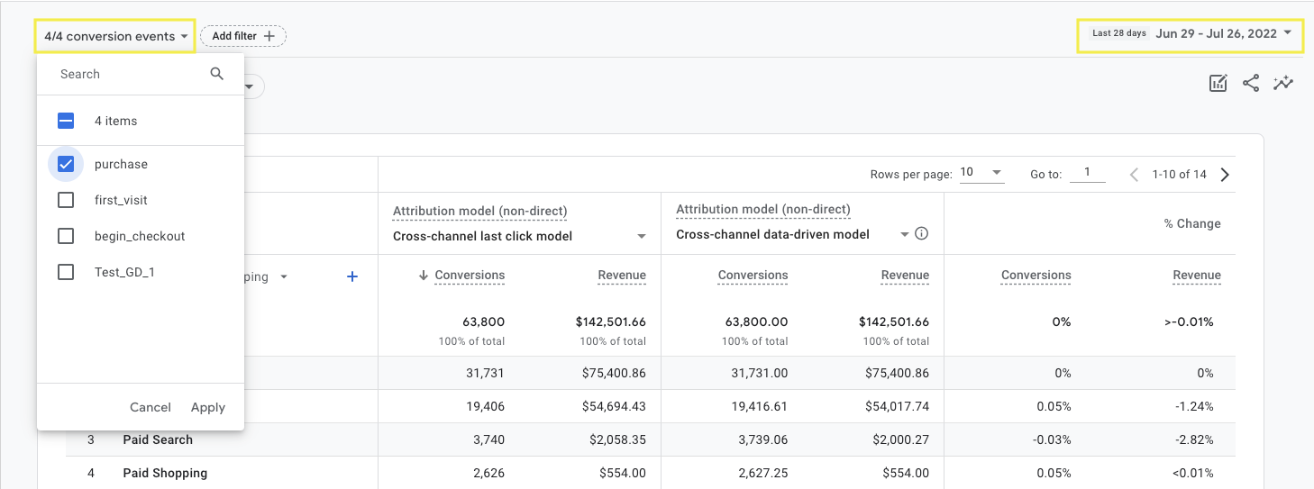The width and height of the screenshot is (1314, 489).
Task: Click the blue plus add dimension icon
Action: [352, 276]
